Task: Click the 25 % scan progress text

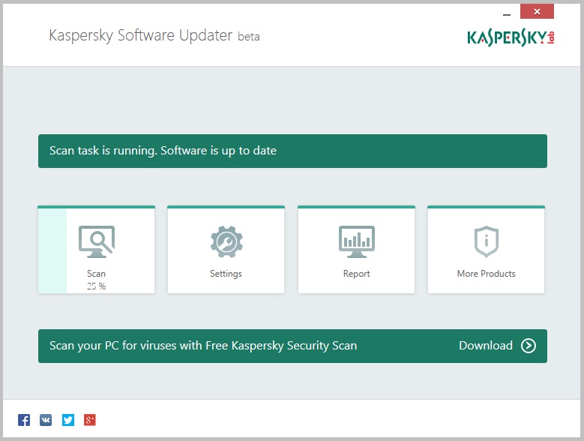Action: [96, 286]
